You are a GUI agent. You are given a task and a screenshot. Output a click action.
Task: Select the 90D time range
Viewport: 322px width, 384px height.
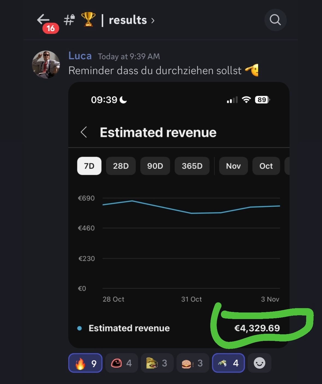pyautogui.click(x=155, y=166)
